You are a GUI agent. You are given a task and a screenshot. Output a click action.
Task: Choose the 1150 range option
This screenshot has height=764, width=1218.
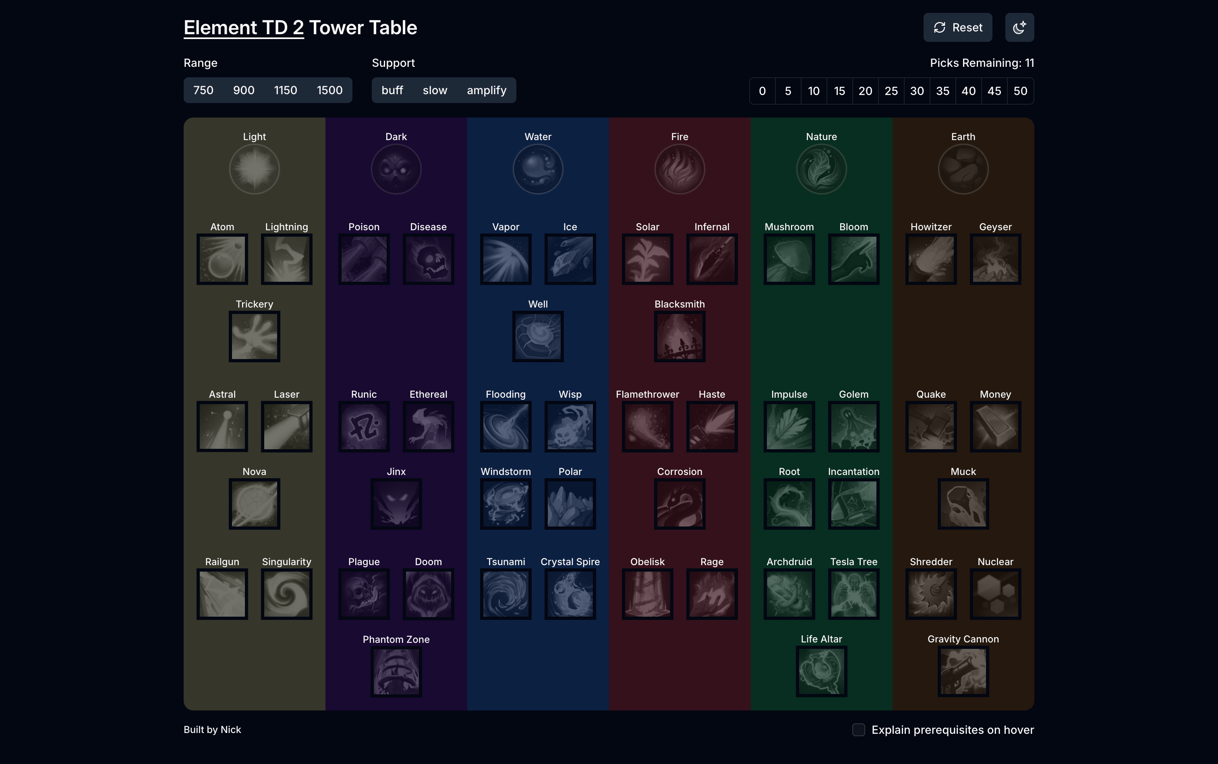[x=286, y=90]
